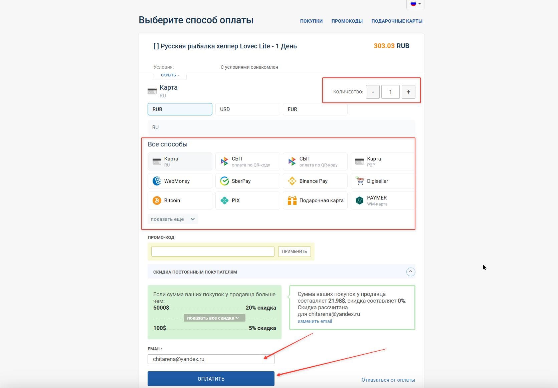The height and width of the screenshot is (388, 558).
Task: Click the 303.03 RUB price
Action: point(391,46)
